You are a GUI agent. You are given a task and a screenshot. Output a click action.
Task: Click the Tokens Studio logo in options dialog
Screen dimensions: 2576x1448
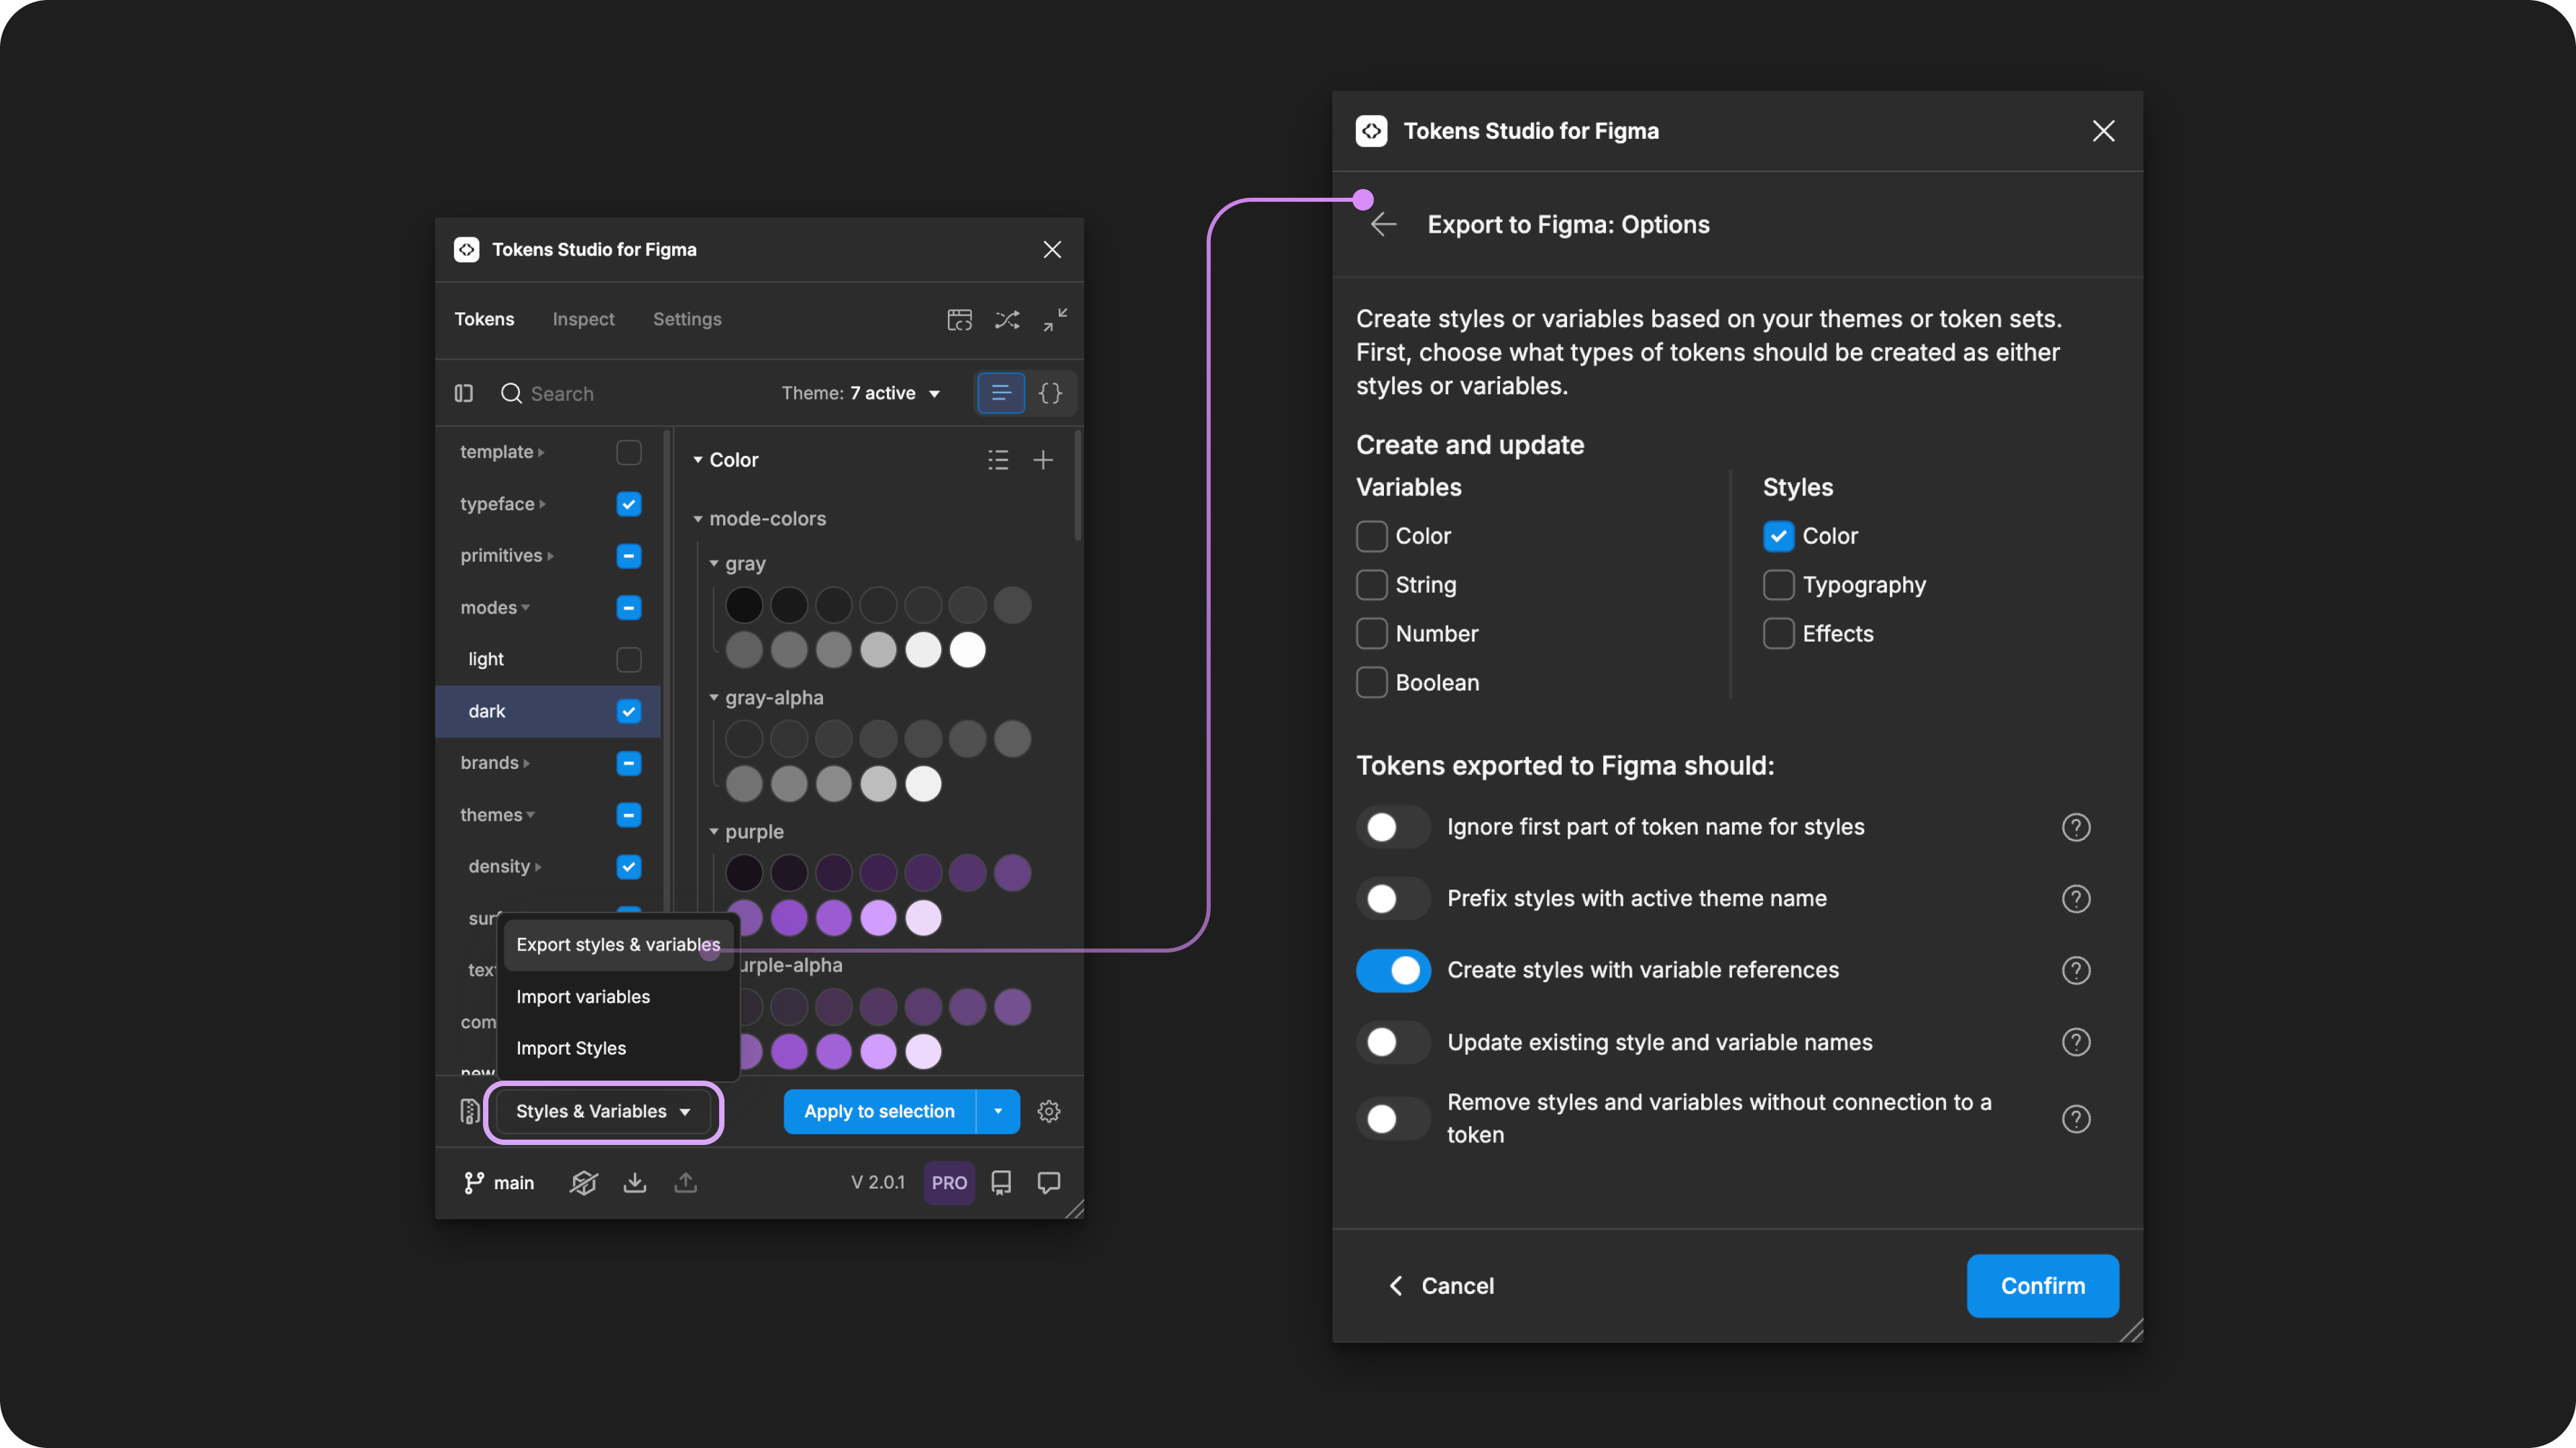click(1372, 131)
